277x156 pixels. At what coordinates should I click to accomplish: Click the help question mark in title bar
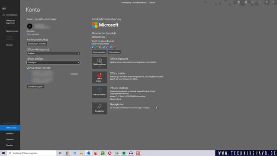tap(253, 2)
